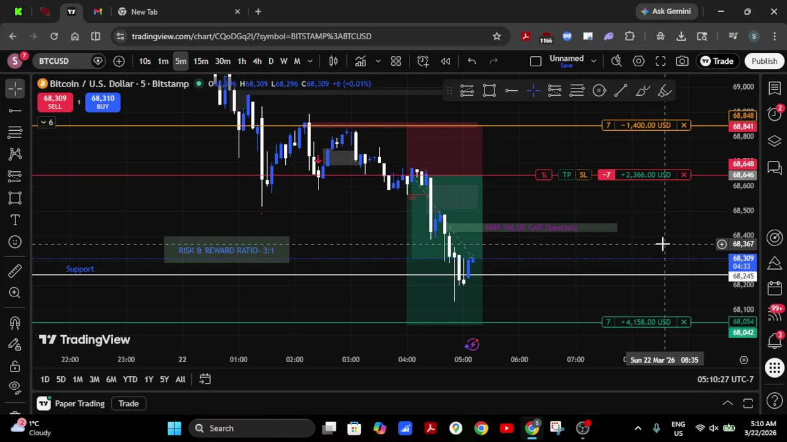Open trend line tools in left sidebar
787x442 pixels.
(15, 110)
